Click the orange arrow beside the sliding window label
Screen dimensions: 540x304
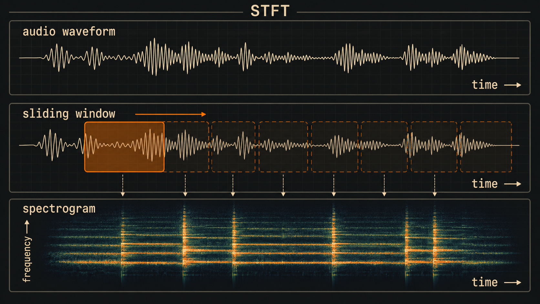tap(170, 114)
